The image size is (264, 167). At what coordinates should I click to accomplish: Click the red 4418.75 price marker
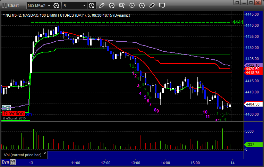coord(253,73)
